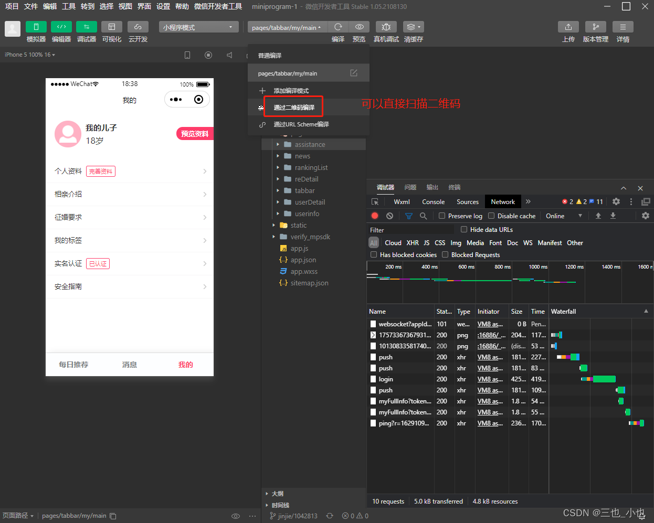Toggle the editor (编辑器) panel button
The image size is (654, 523).
click(x=61, y=27)
